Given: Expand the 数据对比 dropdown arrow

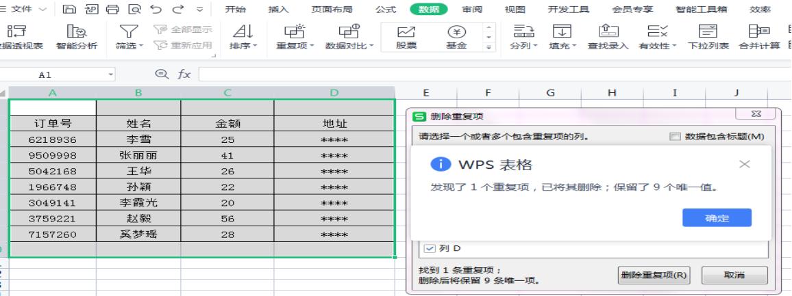Looking at the screenshot, I should coord(371,46).
